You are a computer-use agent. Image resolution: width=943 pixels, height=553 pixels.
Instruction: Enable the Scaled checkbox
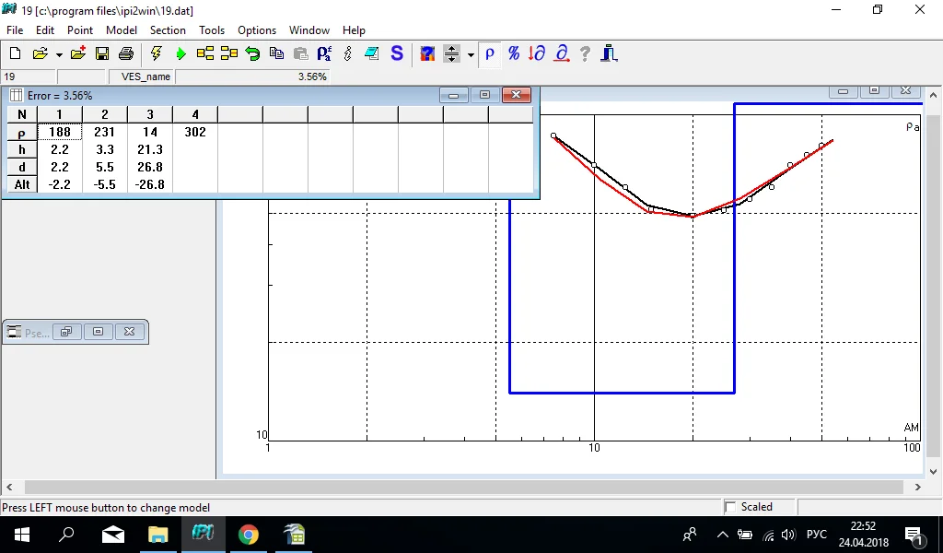[x=731, y=507]
